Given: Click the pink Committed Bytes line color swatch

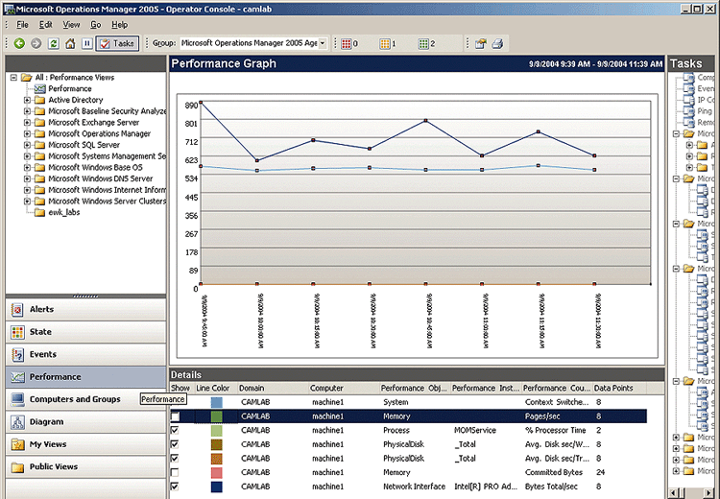Looking at the screenshot, I should 216,472.
